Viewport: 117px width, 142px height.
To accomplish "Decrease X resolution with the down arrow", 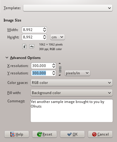I will [x=54, y=67].
